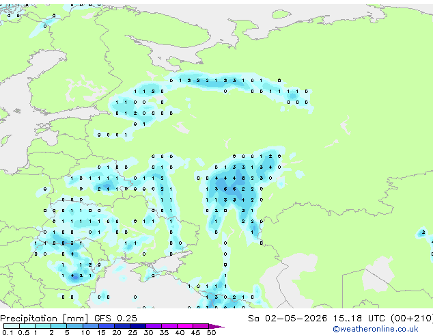This screenshot has height=335, width=433.
Task: Click the 40–45 mm magenta legend swatch
Action: point(185,326)
